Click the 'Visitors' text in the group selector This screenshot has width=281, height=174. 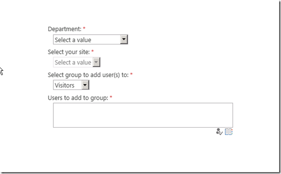[x=65, y=85]
